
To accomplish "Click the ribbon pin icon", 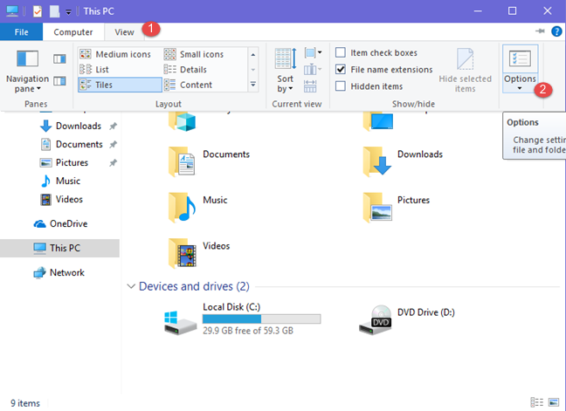I will [540, 31].
